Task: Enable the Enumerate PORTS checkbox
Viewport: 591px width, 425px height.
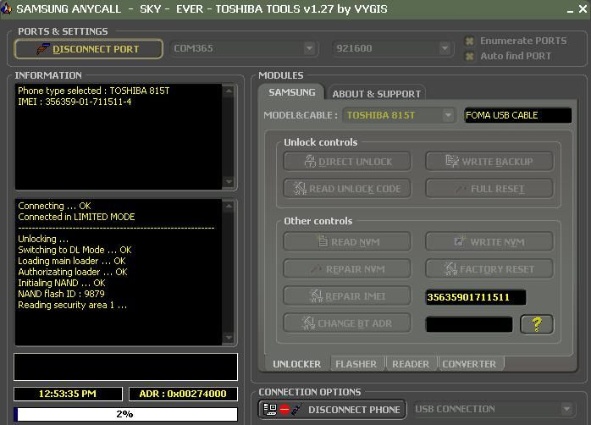Action: [x=470, y=41]
